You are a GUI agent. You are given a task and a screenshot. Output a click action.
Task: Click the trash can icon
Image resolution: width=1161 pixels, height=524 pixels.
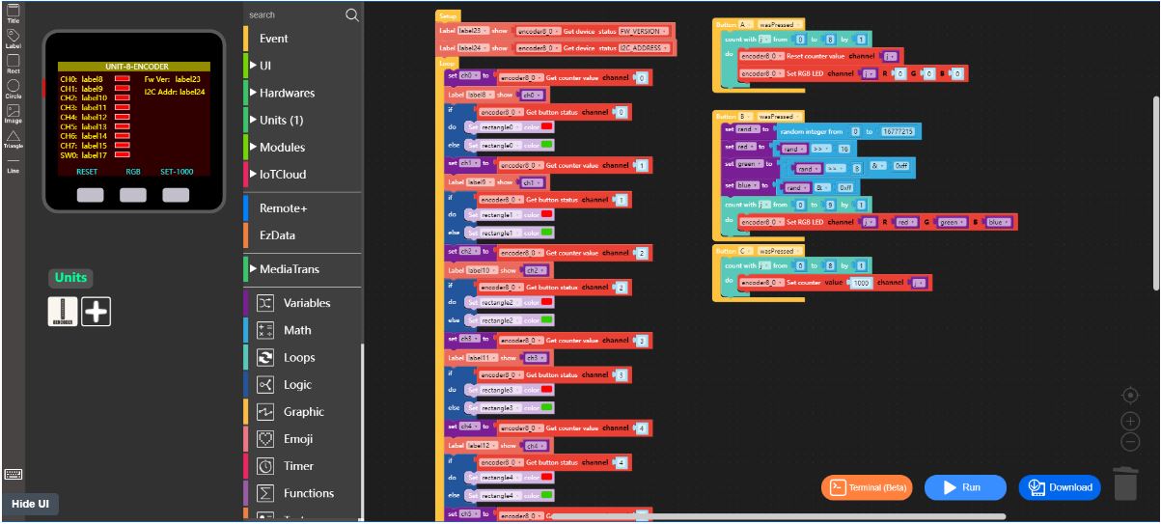(1125, 483)
